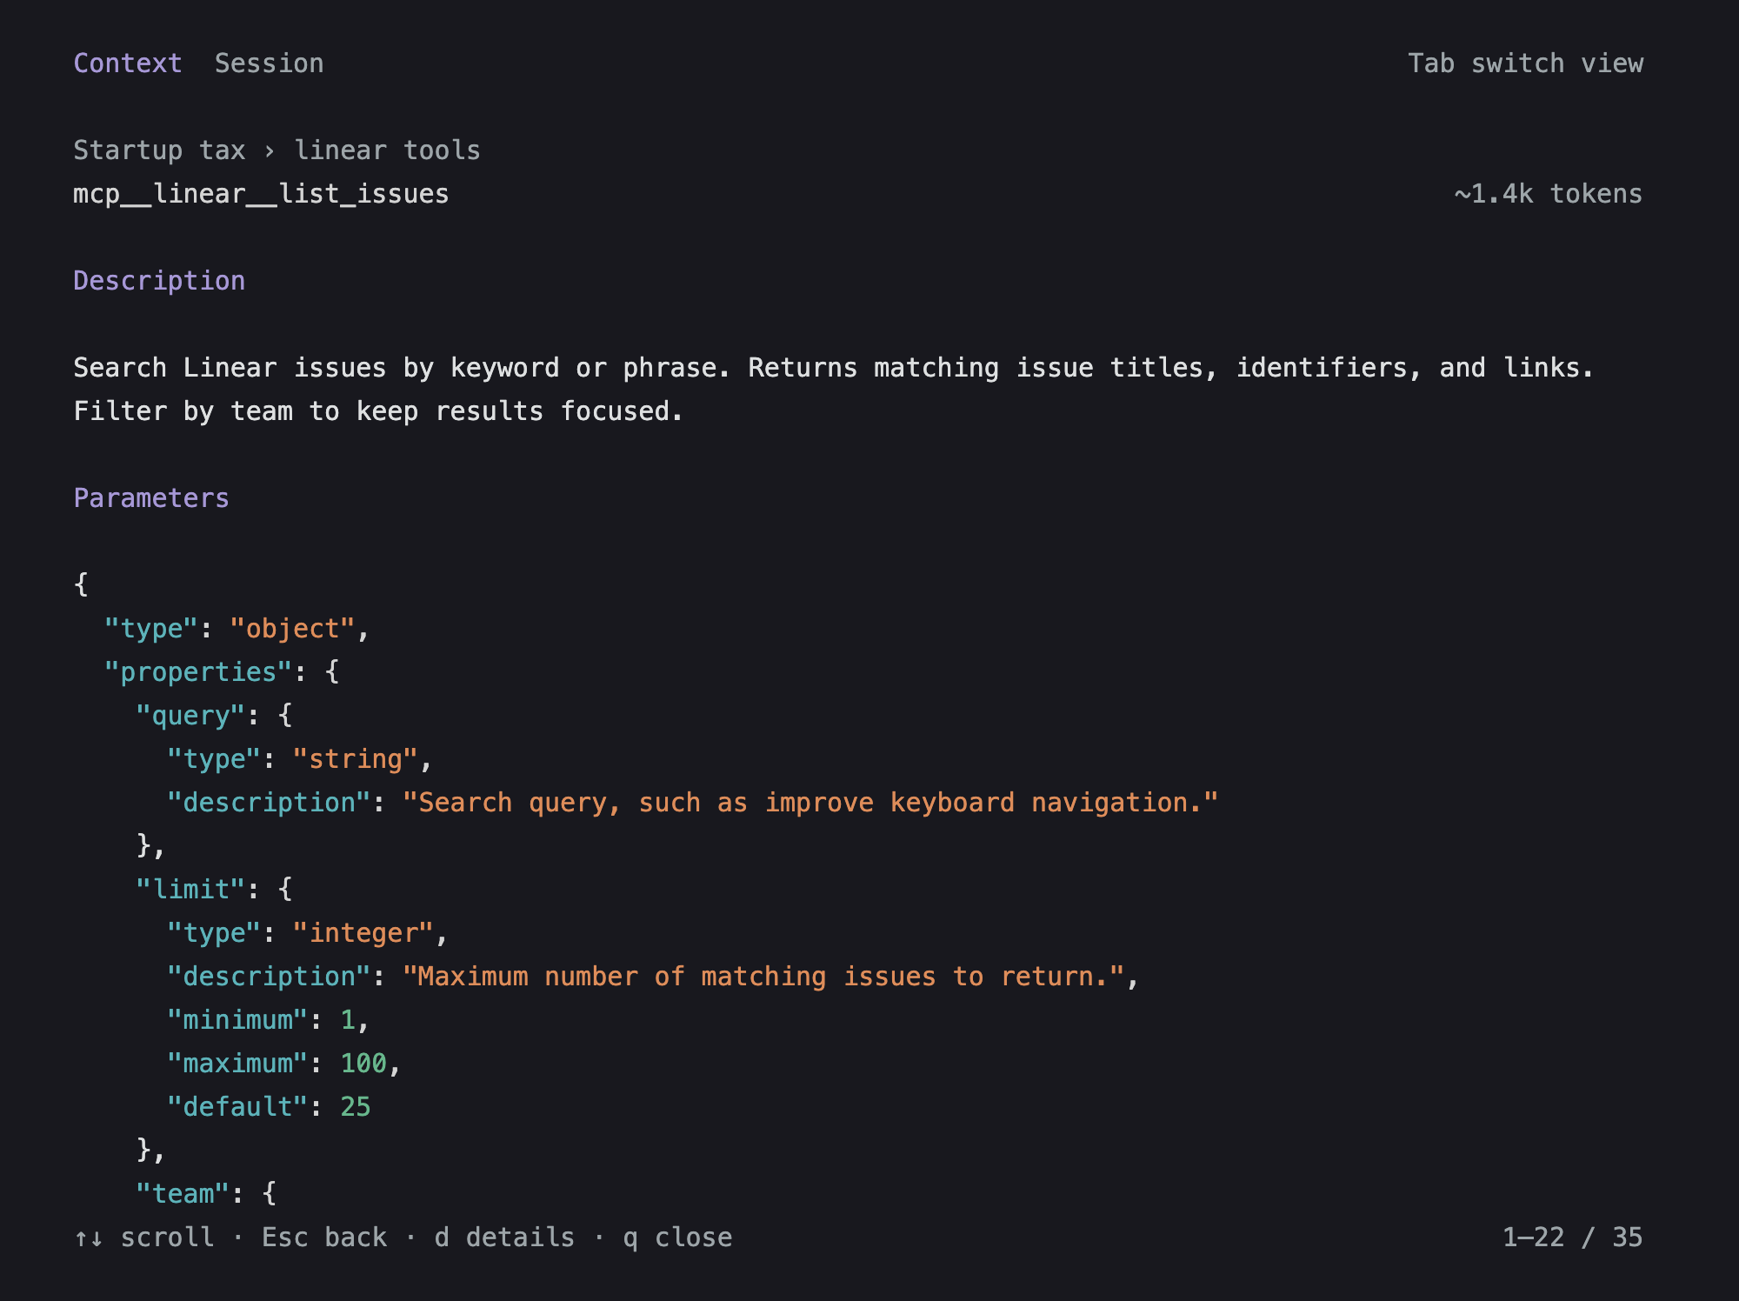Click the 'Maximum number of matching issues' string
Viewport: 1739px width, 1301px height.
click(763, 977)
